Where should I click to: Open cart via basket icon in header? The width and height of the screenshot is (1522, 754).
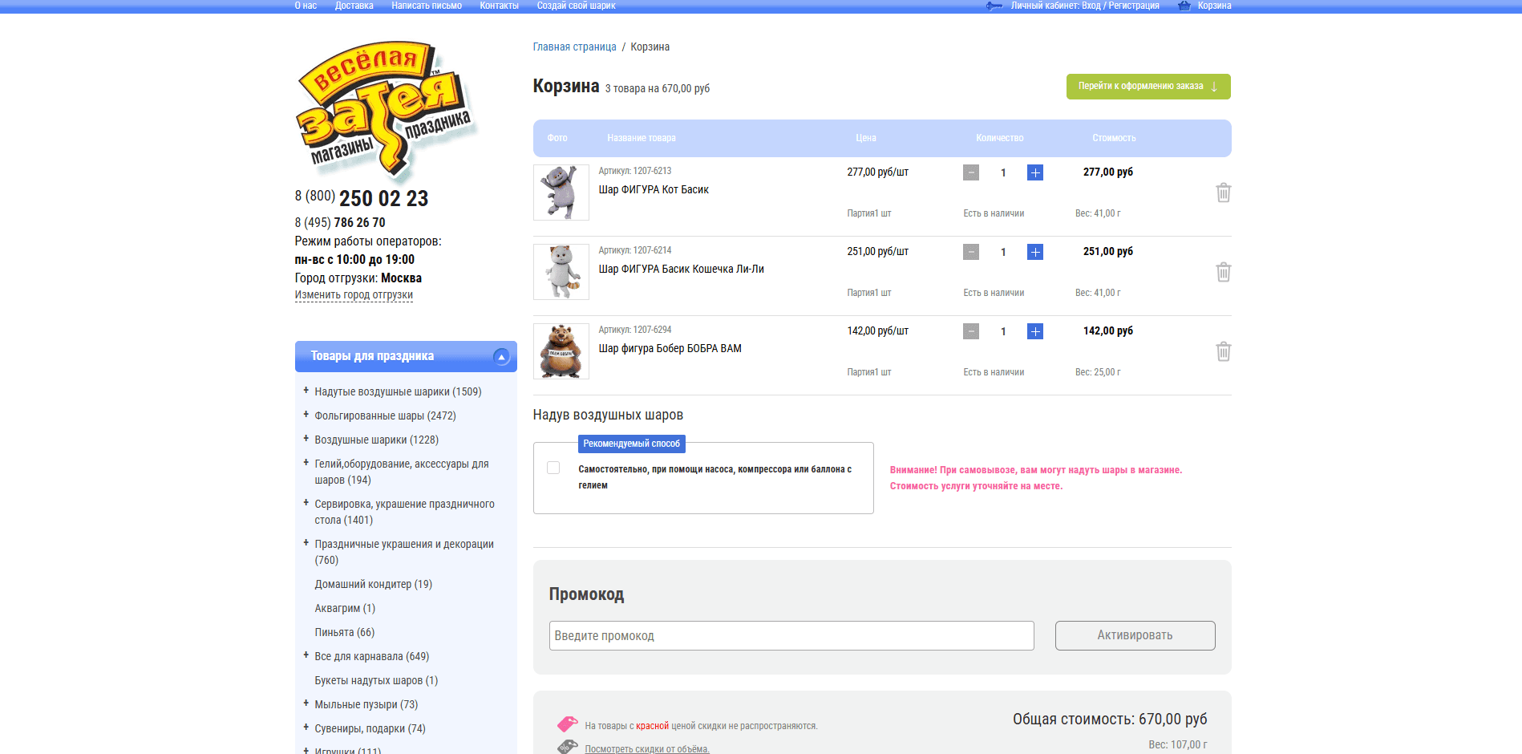1184,6
